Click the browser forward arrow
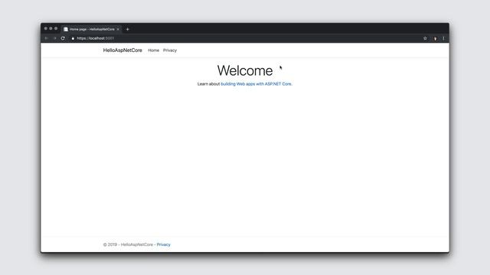 [x=54, y=38]
